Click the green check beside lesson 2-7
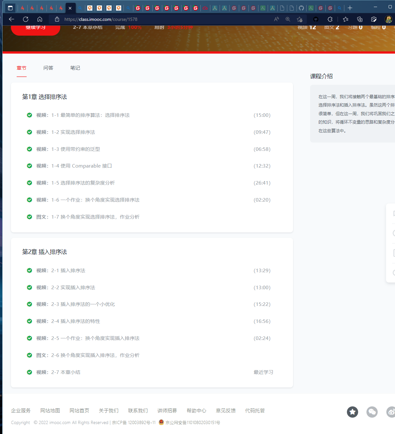 click(x=29, y=372)
